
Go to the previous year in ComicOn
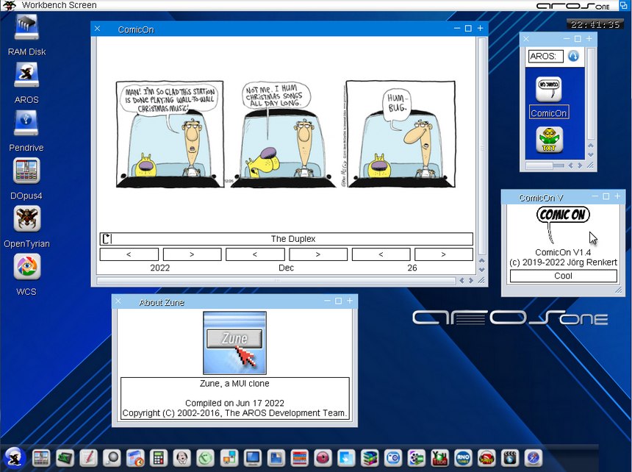point(129,254)
